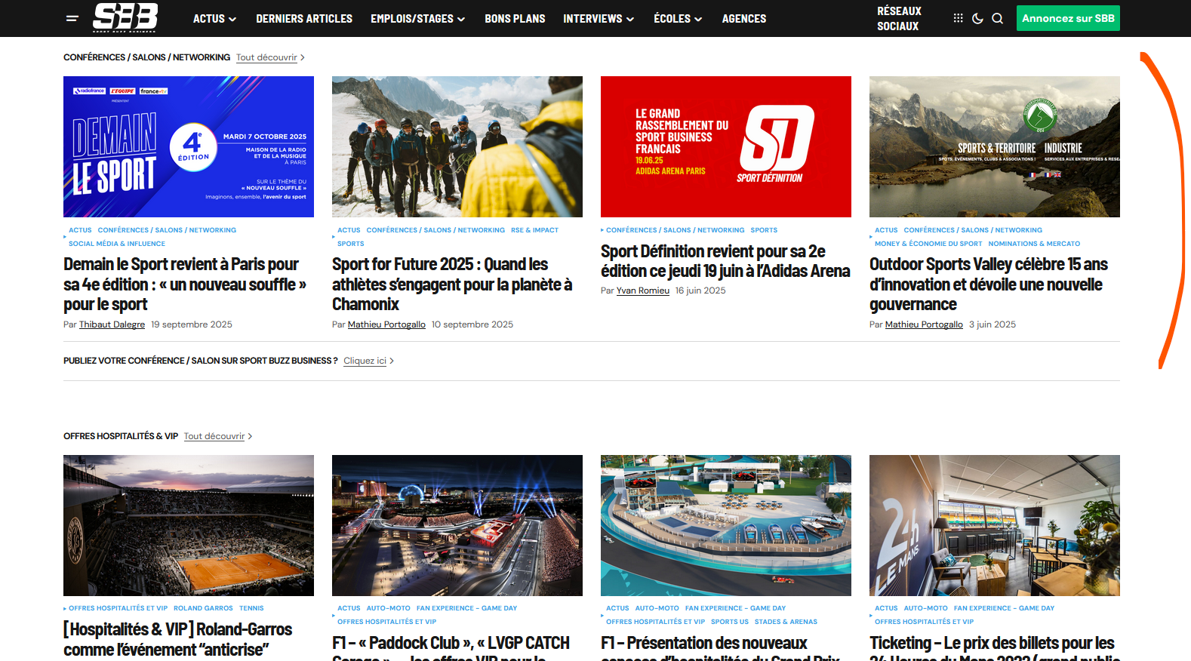Open Sport Définition red thumbnail
The image size is (1191, 661).
coord(726,146)
